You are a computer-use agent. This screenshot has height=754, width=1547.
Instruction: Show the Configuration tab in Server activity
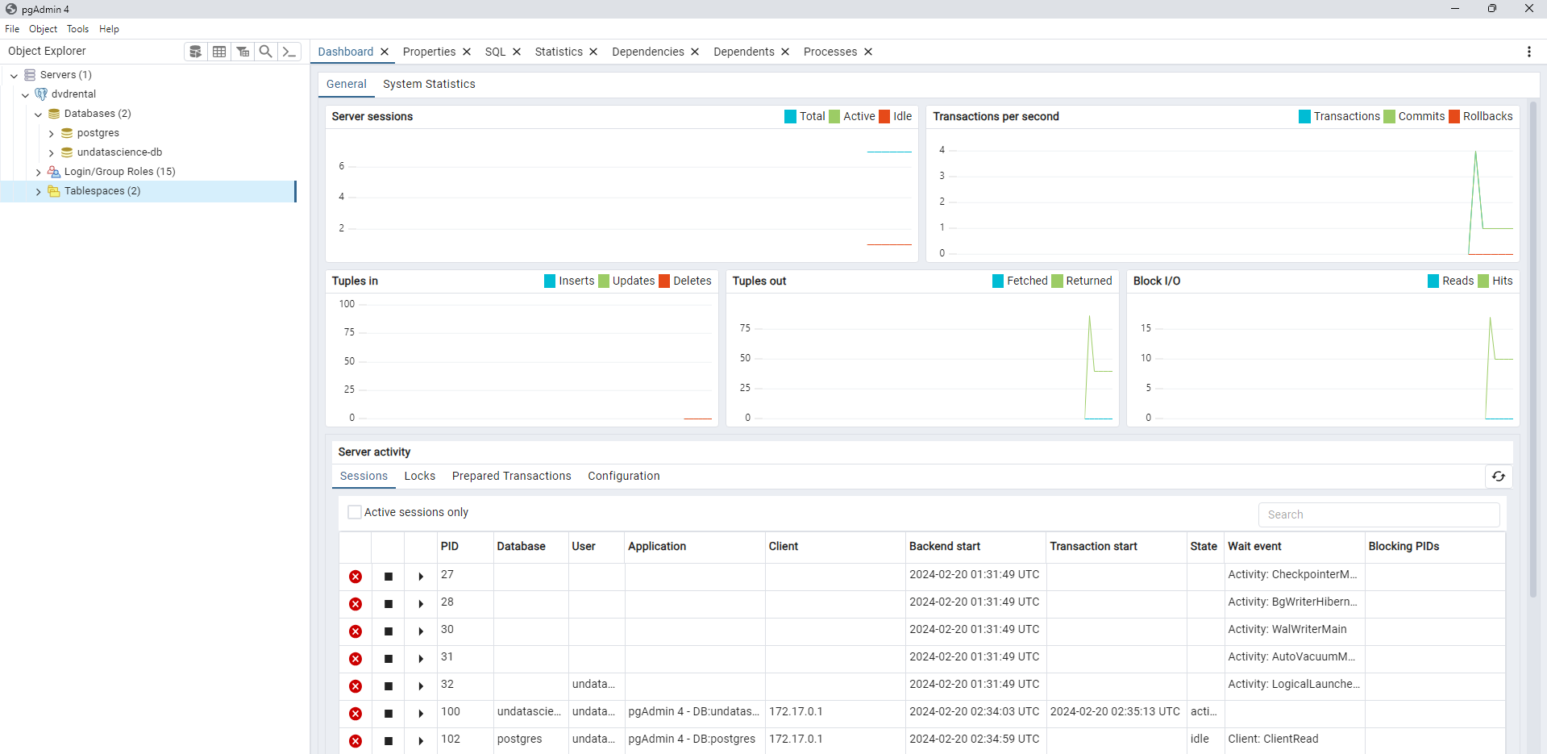624,476
